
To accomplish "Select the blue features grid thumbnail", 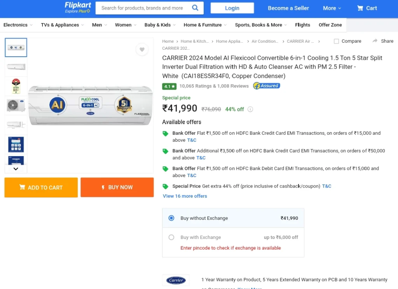I will tap(16, 144).
